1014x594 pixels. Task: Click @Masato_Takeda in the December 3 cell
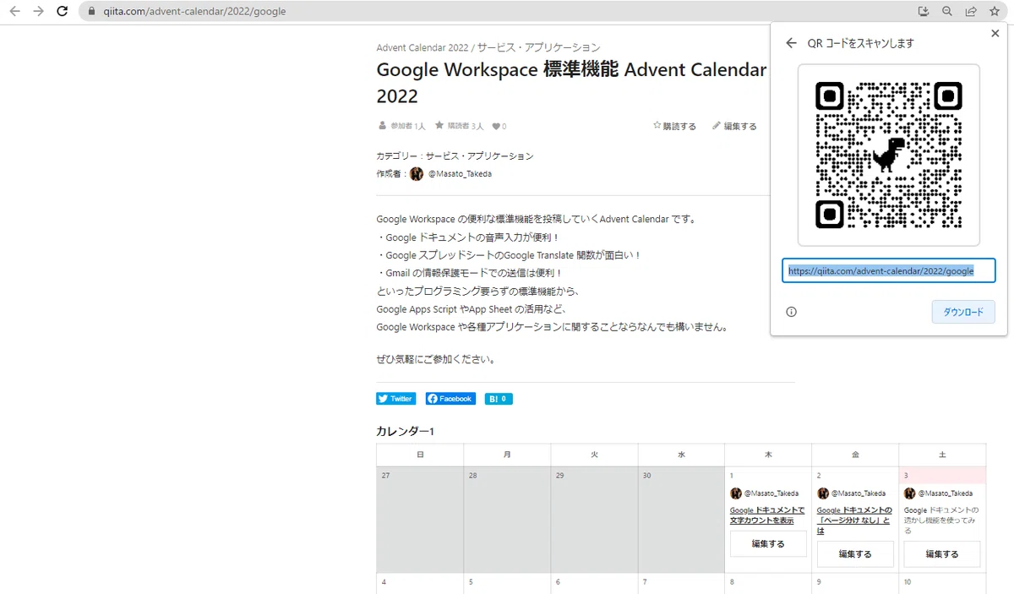point(946,493)
